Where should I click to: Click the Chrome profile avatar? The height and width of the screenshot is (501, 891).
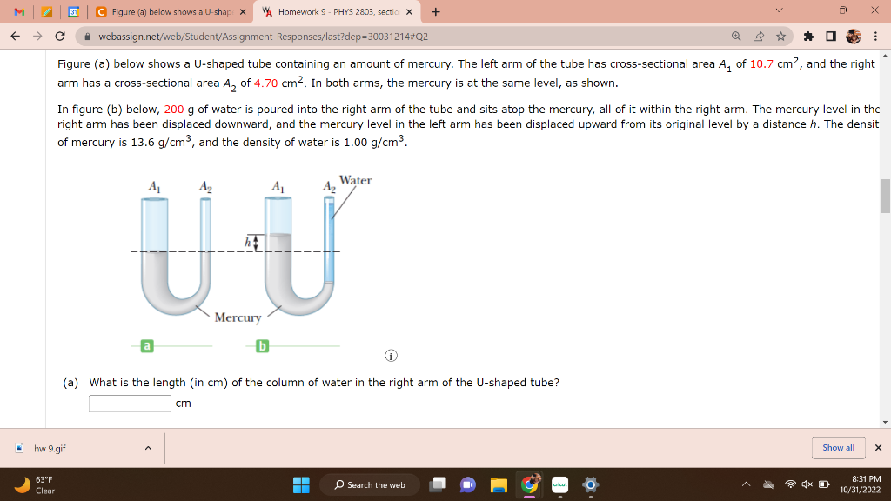[853, 37]
